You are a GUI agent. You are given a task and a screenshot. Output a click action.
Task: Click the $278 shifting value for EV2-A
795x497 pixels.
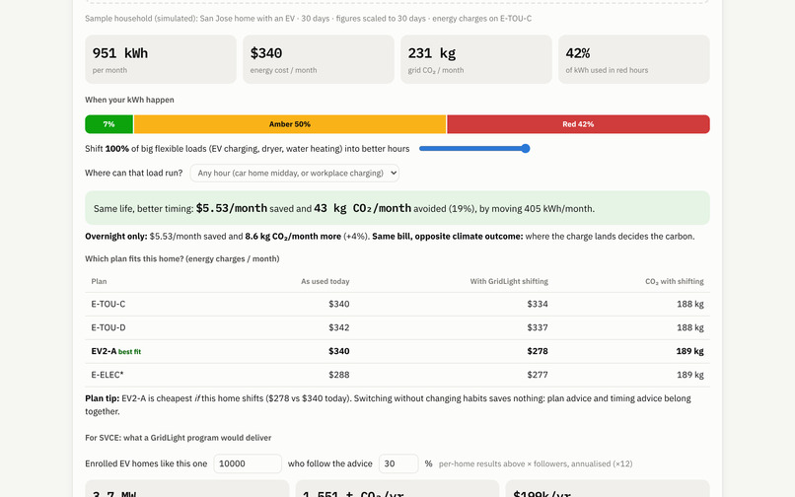point(538,351)
